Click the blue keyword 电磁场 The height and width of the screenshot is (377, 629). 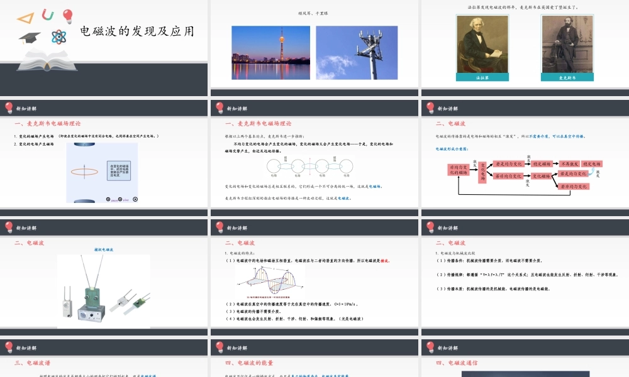(x=376, y=186)
